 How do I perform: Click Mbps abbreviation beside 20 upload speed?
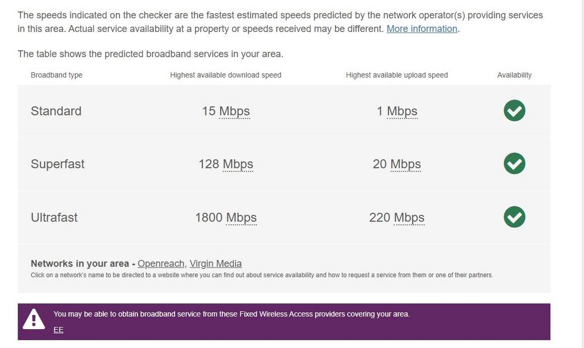pyautogui.click(x=405, y=164)
